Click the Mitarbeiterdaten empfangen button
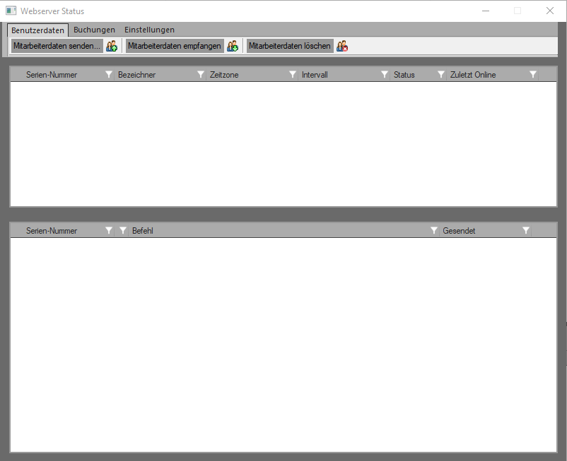The width and height of the screenshot is (567, 461). pos(175,46)
